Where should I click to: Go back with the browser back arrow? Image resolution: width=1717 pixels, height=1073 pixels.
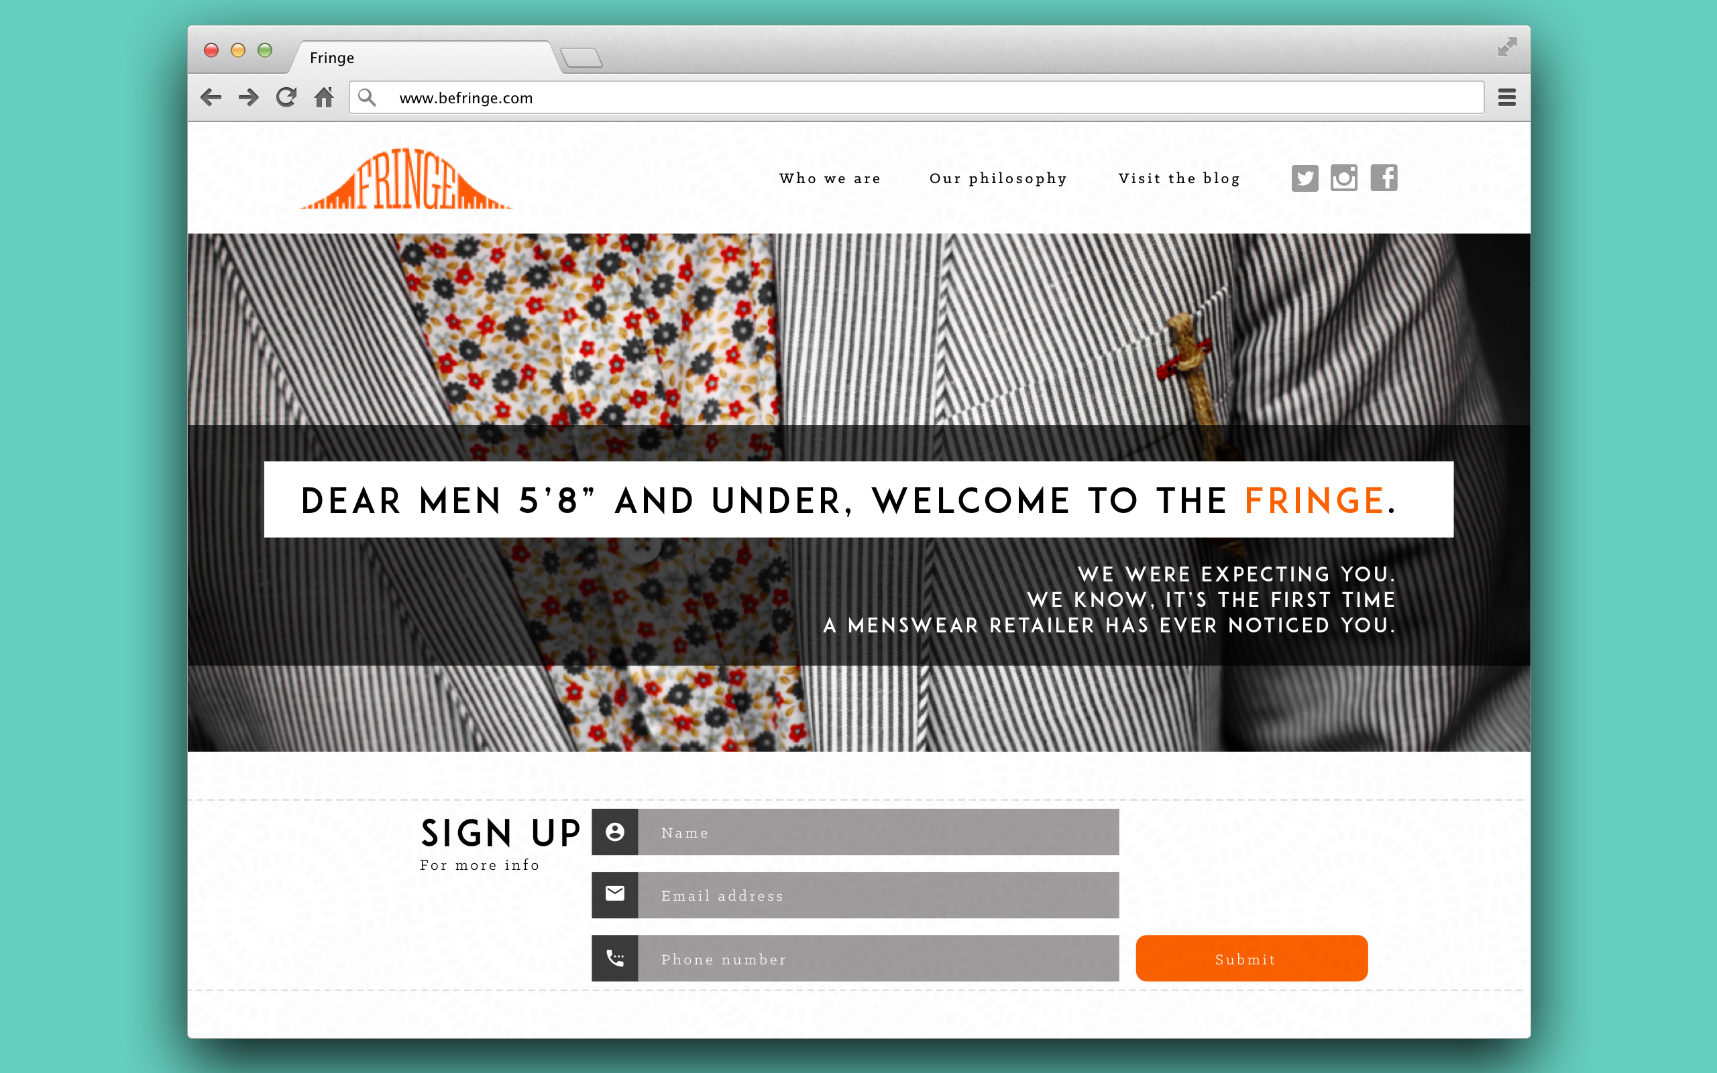coord(211,97)
